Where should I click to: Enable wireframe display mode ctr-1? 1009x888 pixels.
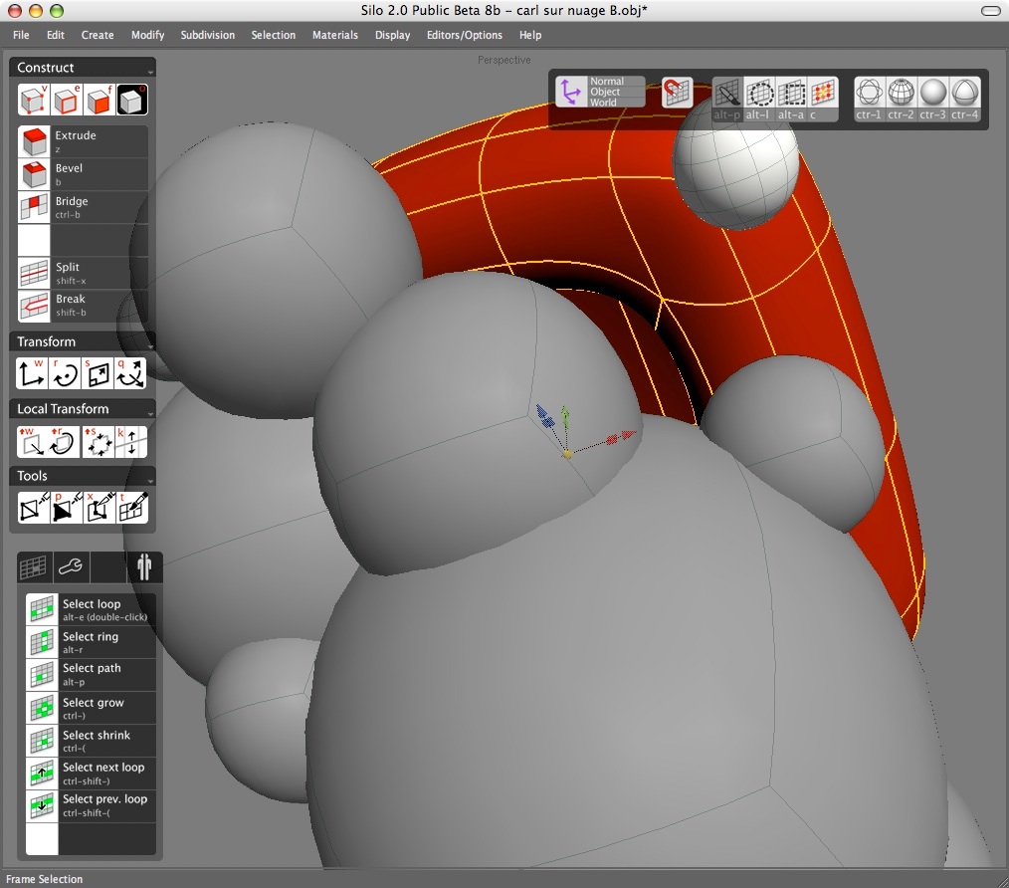869,94
